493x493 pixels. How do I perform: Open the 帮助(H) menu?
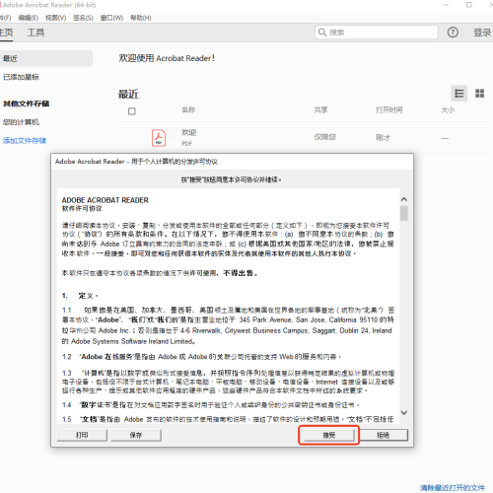141,18
